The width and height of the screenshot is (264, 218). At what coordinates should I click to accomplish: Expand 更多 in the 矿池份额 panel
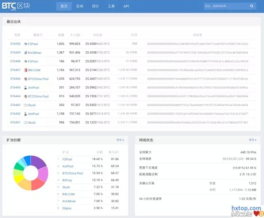click(x=120, y=140)
